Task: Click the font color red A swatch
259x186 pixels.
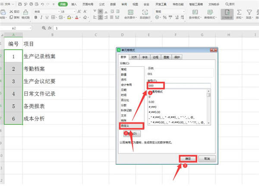Action: pyautogui.click(x=76, y=18)
